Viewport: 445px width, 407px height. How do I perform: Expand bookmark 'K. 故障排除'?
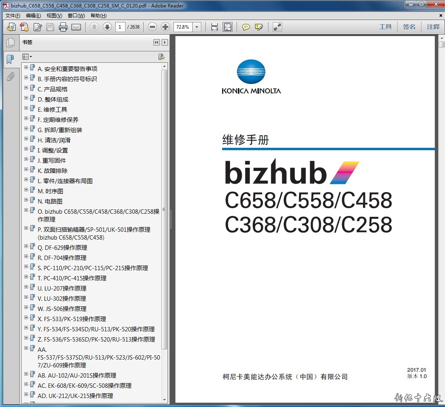coord(26,169)
